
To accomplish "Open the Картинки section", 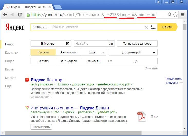I will click(12, 53).
